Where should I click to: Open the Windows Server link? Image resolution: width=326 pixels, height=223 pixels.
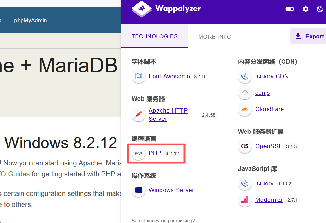click(171, 190)
